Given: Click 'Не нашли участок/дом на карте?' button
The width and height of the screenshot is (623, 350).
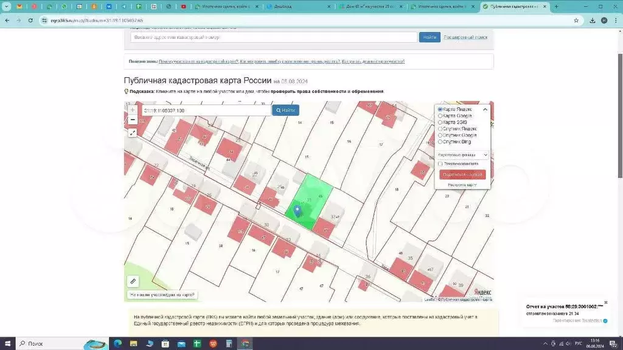Looking at the screenshot, I should click(x=162, y=295).
